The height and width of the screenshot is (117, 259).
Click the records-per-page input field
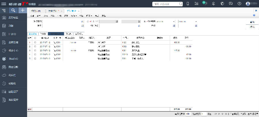188,114
